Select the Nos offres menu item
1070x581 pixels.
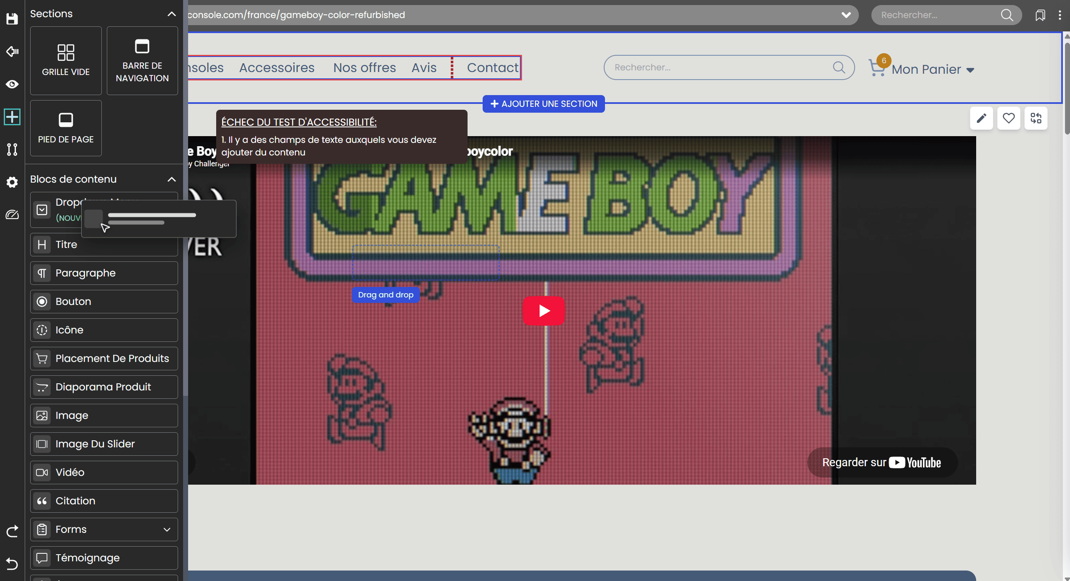pyautogui.click(x=364, y=68)
